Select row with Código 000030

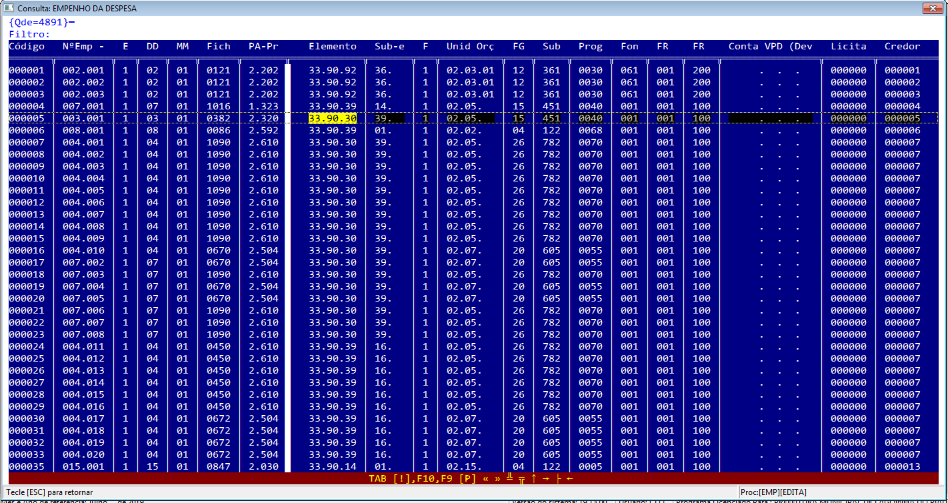pos(475,419)
